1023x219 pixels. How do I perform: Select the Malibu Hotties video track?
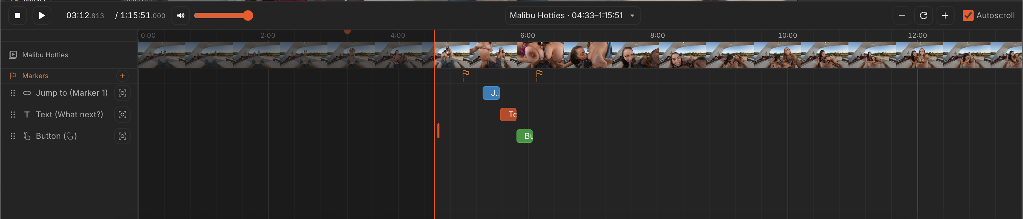pos(69,55)
